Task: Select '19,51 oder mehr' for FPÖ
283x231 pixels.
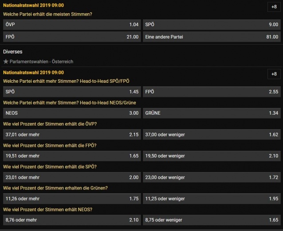Action: (x=72, y=156)
